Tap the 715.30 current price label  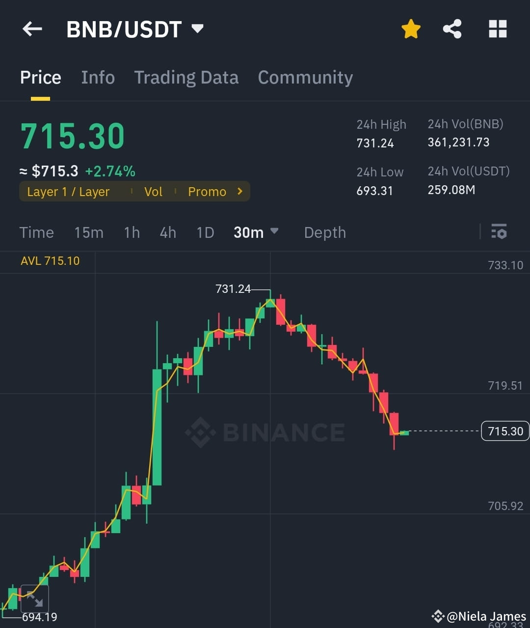click(x=505, y=431)
